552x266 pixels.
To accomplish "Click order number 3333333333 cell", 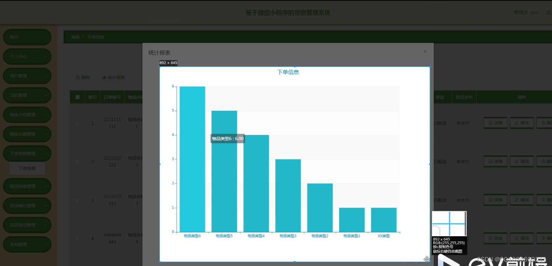I will point(112,200).
